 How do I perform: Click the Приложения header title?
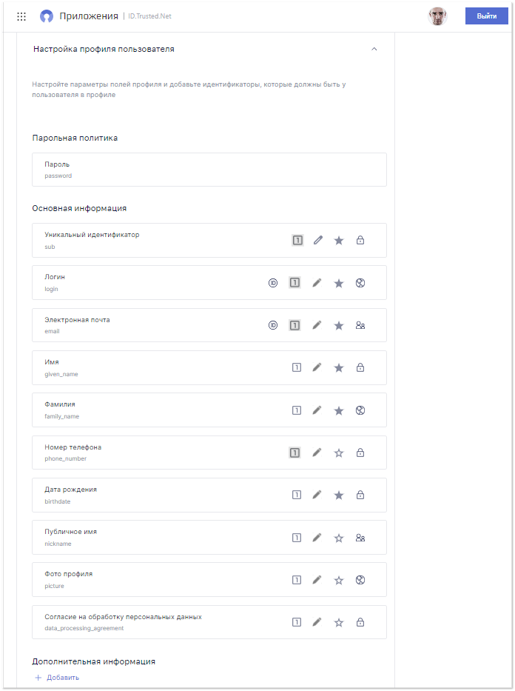tap(89, 16)
